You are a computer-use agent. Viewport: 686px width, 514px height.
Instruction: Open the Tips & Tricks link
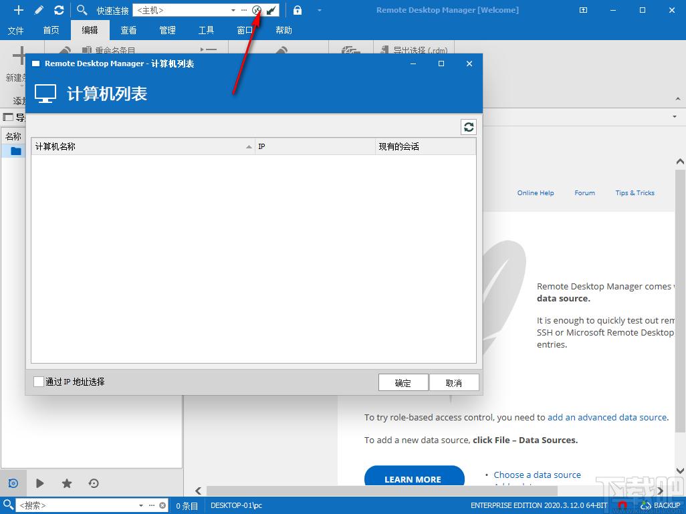[x=635, y=193]
